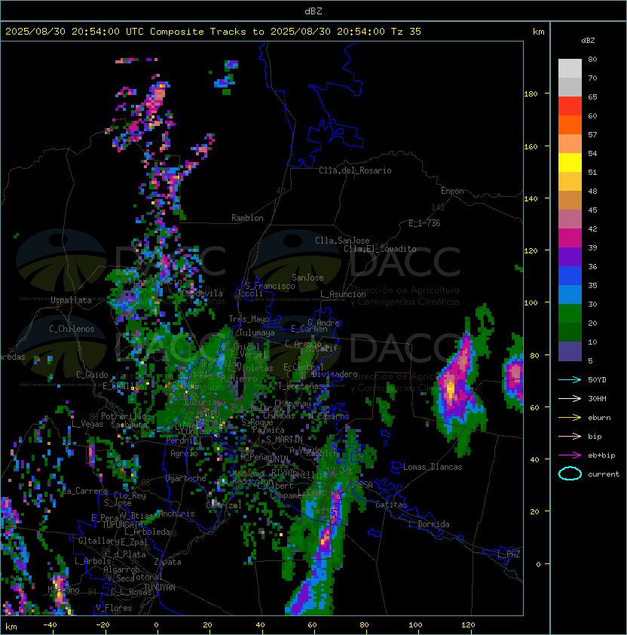Image resolution: width=627 pixels, height=635 pixels.
Task: Click the cyan 50YD track arrow in legend
Action: pyautogui.click(x=570, y=379)
